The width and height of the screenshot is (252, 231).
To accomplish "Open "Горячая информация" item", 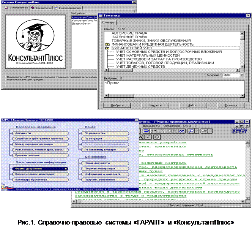I will pos(105,169).
